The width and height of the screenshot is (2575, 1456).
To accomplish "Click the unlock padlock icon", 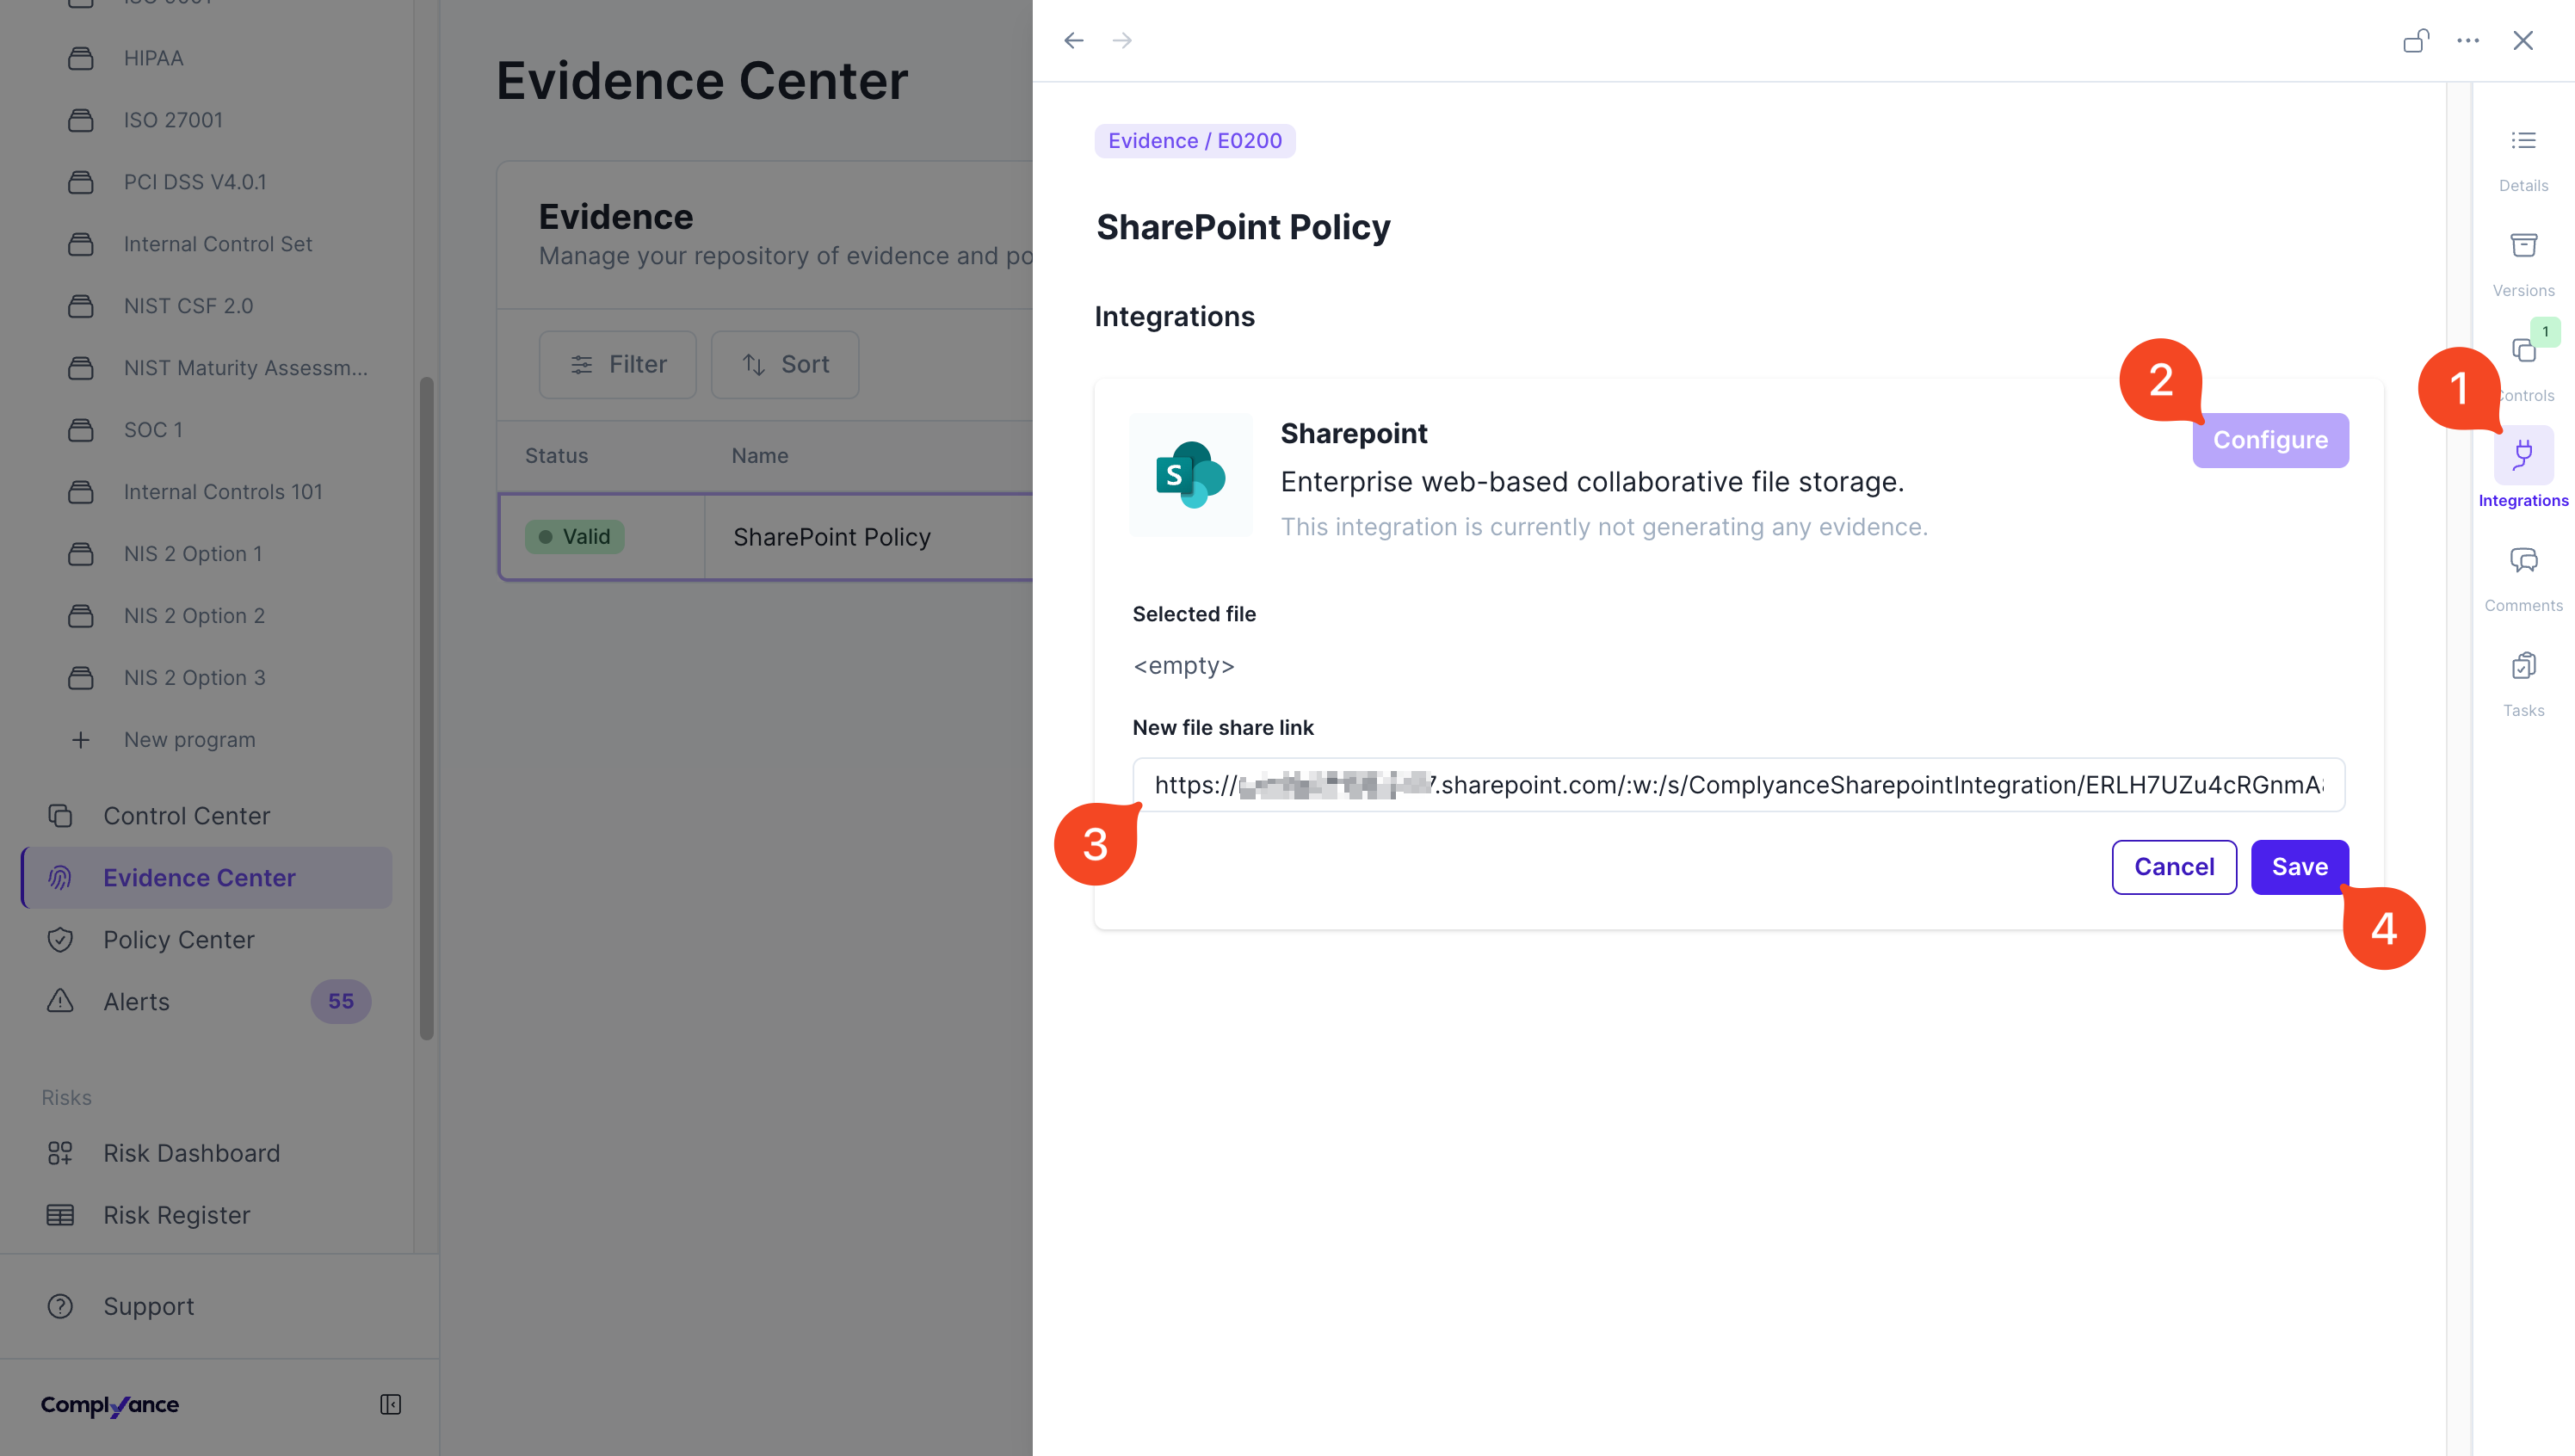I will [2416, 41].
